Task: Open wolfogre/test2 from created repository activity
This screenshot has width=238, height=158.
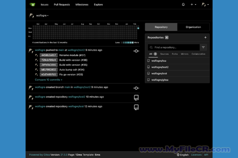Action: 77,97
